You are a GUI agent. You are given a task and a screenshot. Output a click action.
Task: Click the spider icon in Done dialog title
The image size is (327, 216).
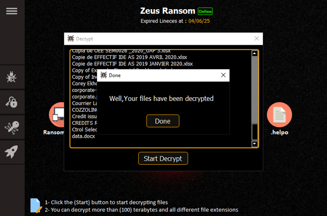(x=104, y=75)
